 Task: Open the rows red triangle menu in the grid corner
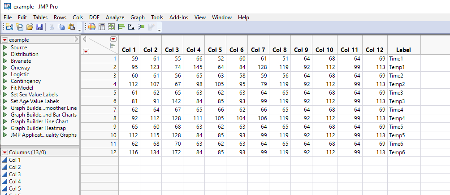[x=86, y=51]
